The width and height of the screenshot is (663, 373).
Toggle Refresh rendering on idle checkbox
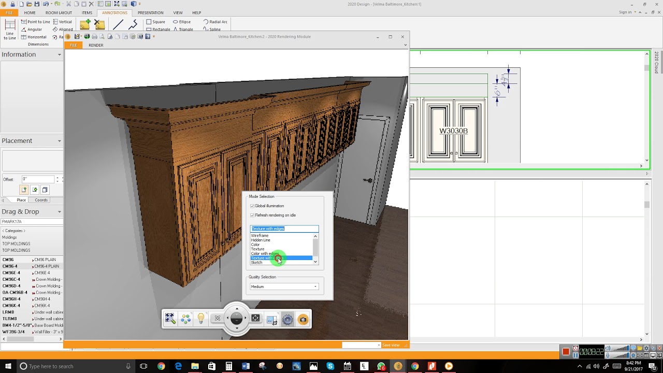252,216
